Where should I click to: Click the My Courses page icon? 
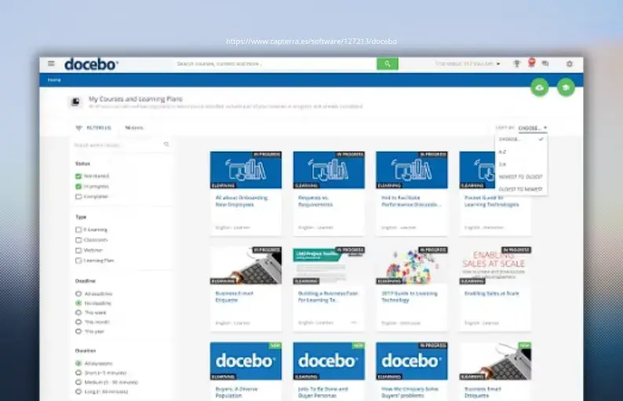(75, 102)
